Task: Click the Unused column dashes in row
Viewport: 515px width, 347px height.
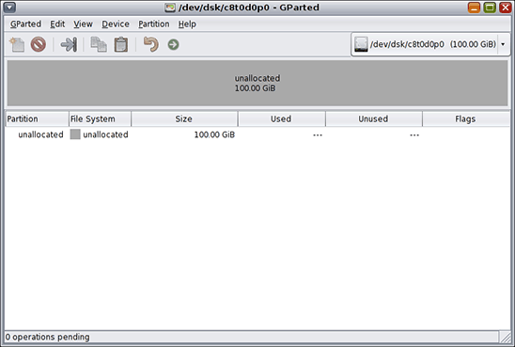Action: 414,135
